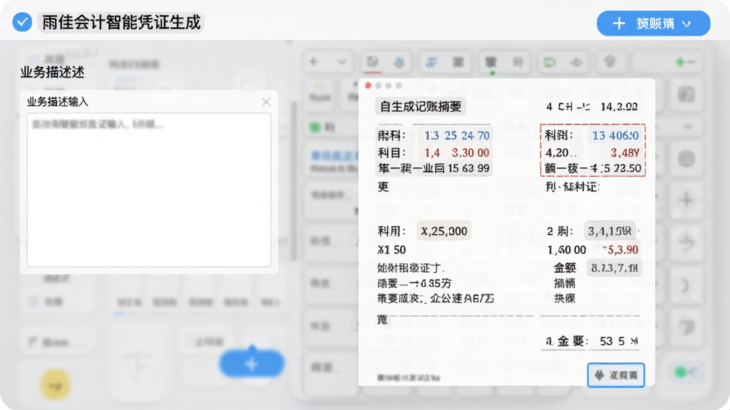The height and width of the screenshot is (410, 730).
Task: Click the blue checkmark logo beside the title
Action: click(22, 22)
